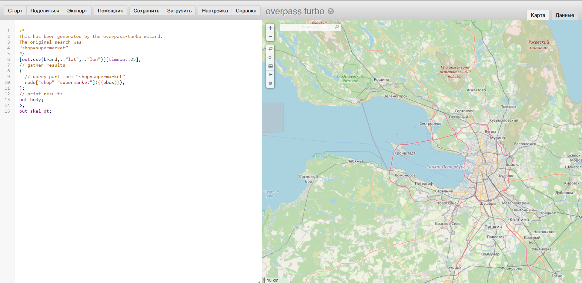The image size is (582, 283).
Task: Toggle wide map view arrow icon
Action: click(270, 74)
